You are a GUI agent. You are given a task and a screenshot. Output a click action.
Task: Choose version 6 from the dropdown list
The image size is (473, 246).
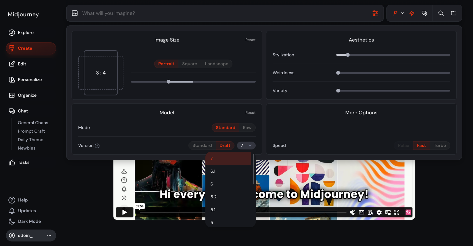click(x=228, y=184)
